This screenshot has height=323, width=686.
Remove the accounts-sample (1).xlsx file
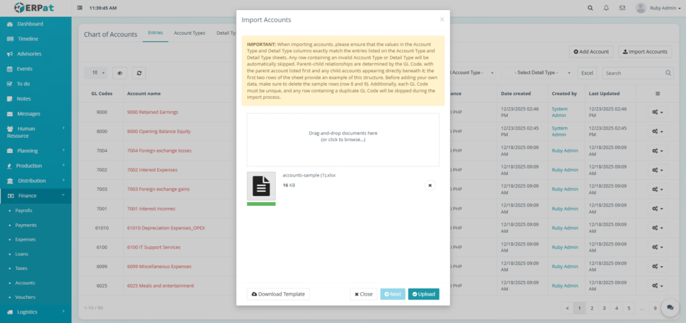click(430, 185)
